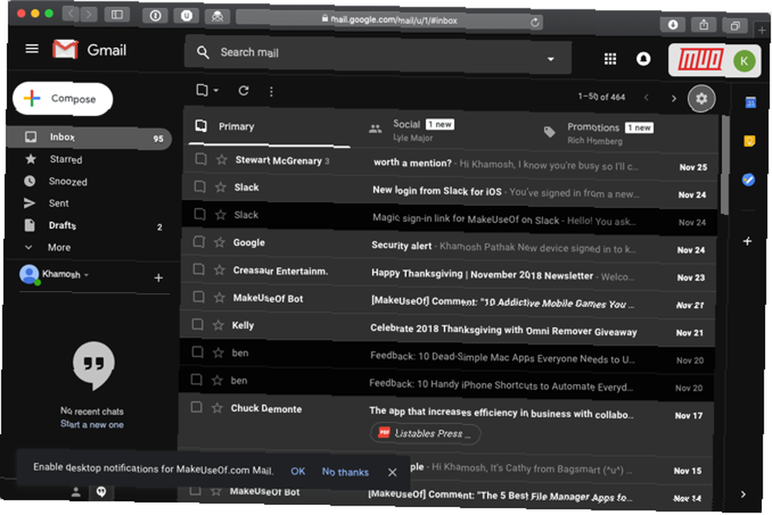This screenshot has width=772, height=515.
Task: Select the ben Dead-Simple Mac Apps email
Action: click(197, 352)
